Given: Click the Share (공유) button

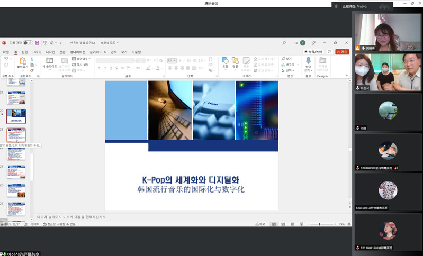Looking at the screenshot, I should pyautogui.click(x=342, y=52).
